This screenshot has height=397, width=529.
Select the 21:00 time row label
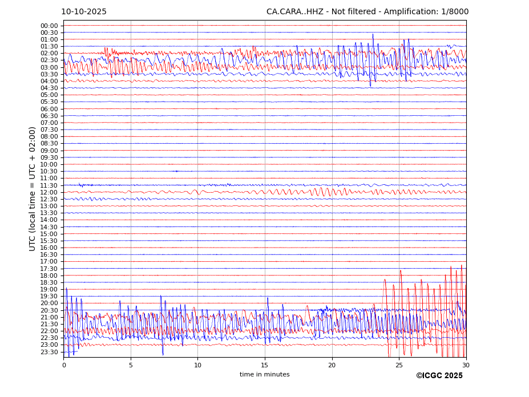point(49,317)
